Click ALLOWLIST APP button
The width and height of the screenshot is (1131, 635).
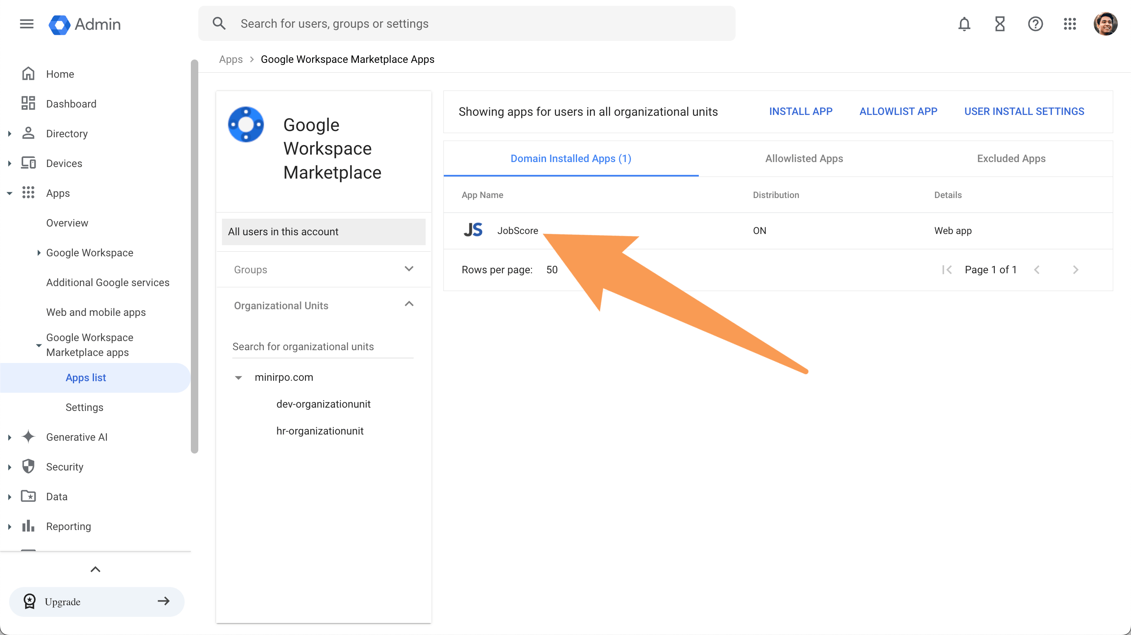898,111
